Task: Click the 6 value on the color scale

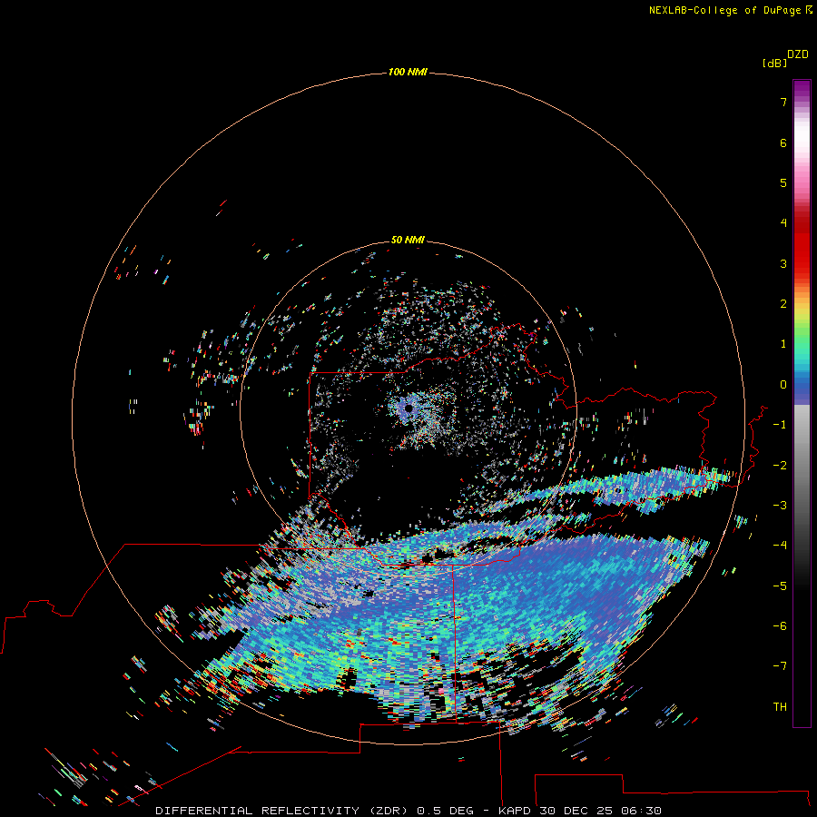Action: pos(783,143)
